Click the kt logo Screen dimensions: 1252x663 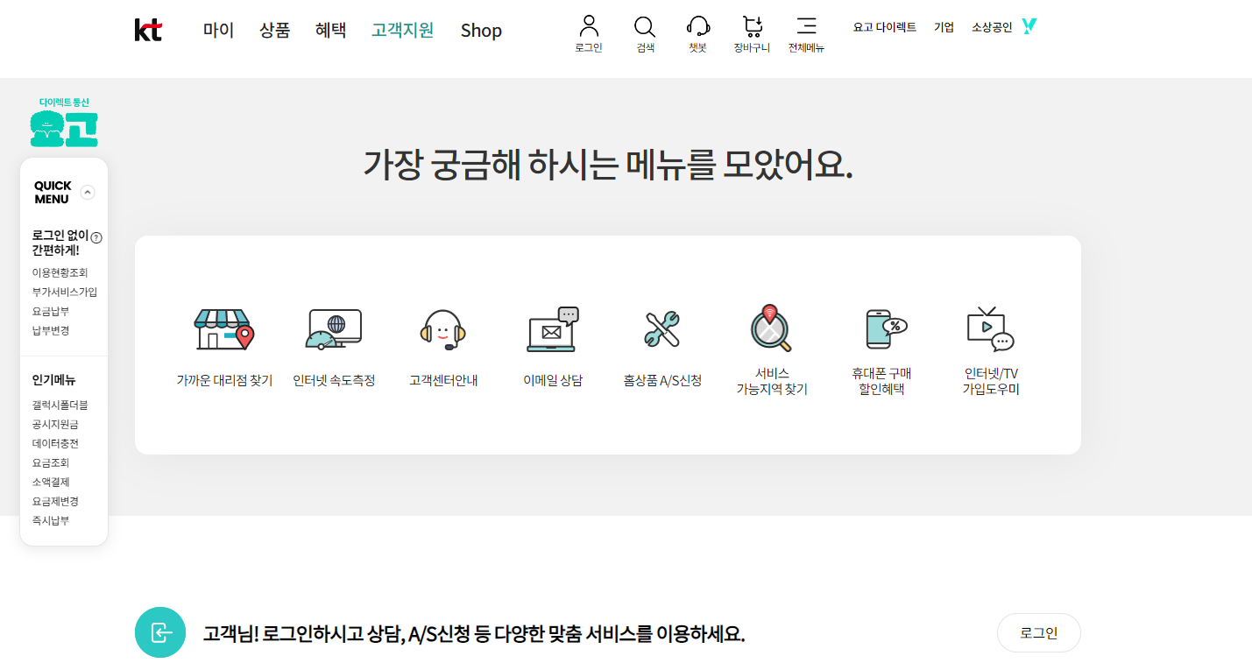click(x=148, y=30)
